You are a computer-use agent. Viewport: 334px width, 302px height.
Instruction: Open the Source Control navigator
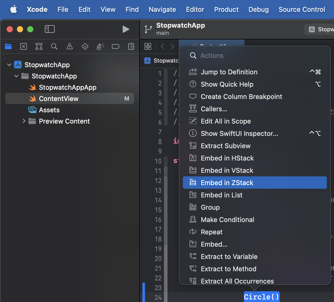click(x=24, y=46)
